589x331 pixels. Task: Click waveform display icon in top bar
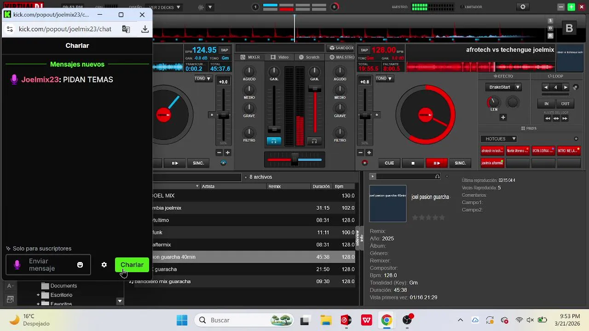click(x=201, y=7)
